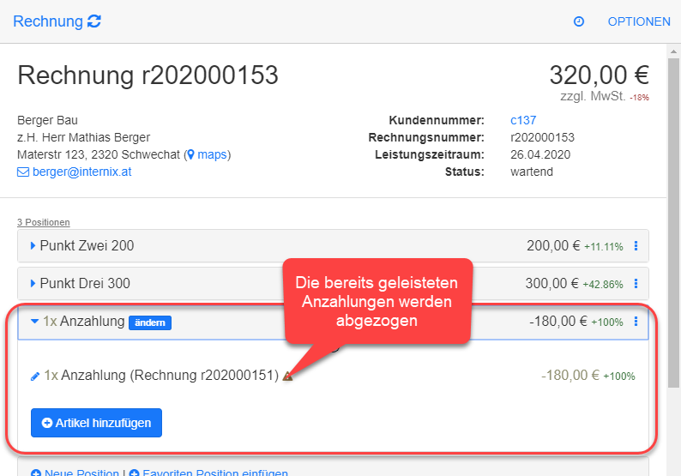Open the clock history icon in header

[x=578, y=21]
